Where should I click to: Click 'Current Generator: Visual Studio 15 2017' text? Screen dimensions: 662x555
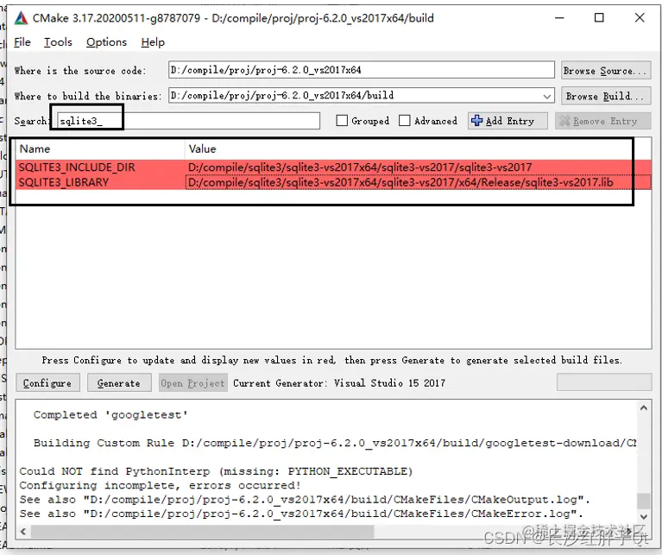[x=339, y=382]
